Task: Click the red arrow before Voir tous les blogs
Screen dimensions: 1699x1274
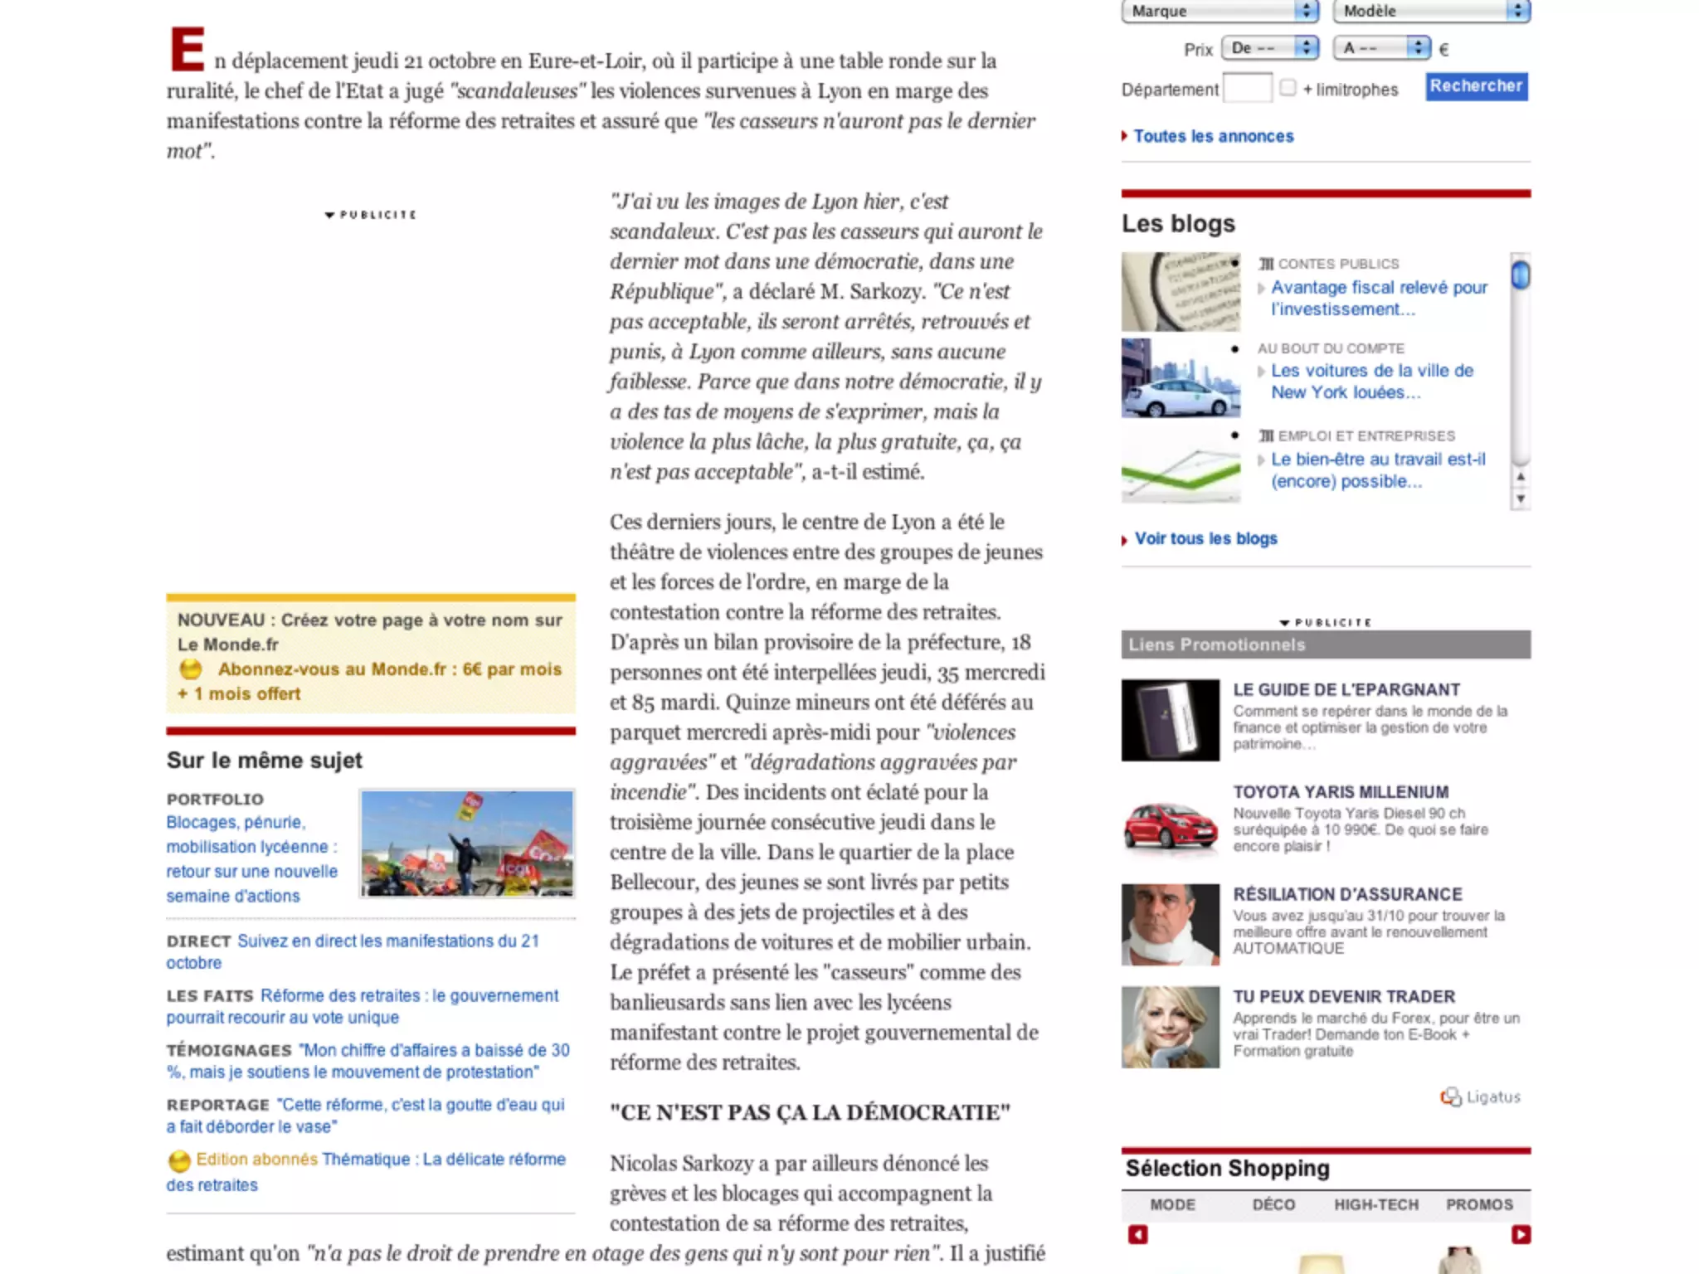Action: (1124, 540)
